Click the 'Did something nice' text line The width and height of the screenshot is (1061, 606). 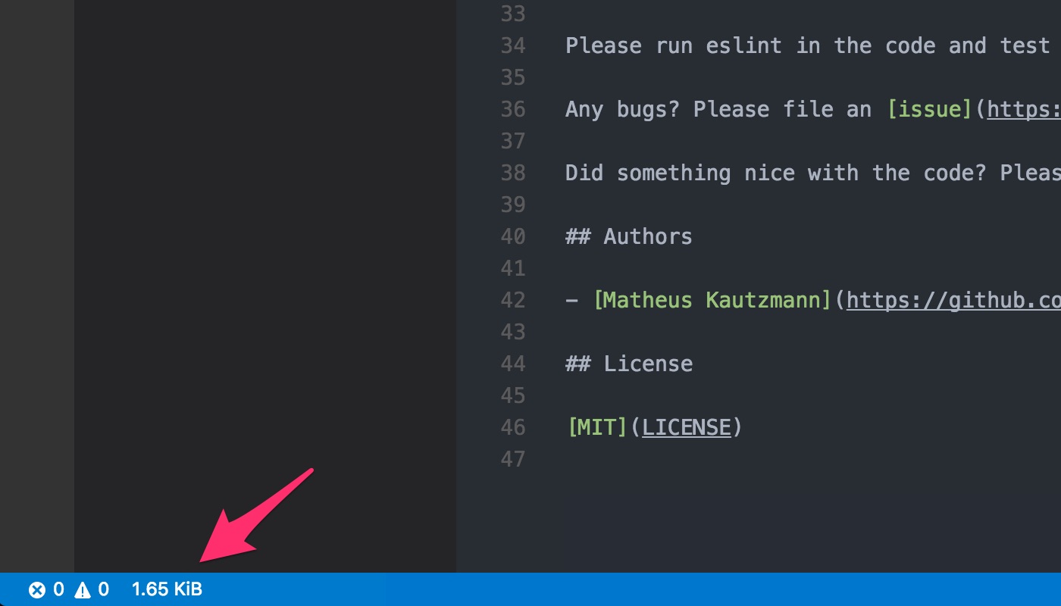(813, 173)
